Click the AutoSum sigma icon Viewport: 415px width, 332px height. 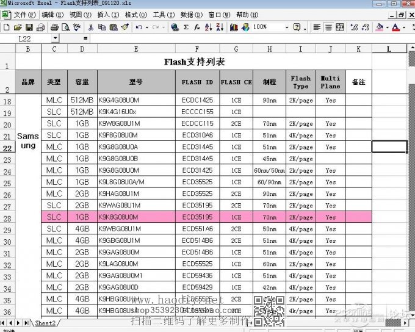point(187,27)
